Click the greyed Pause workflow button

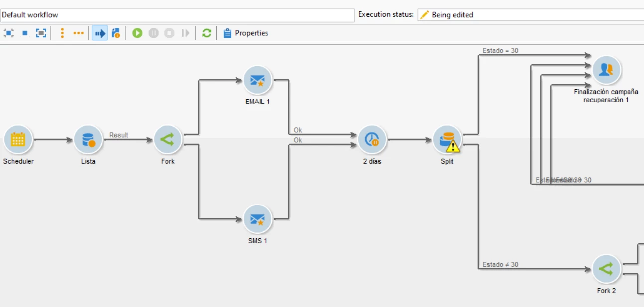point(154,33)
